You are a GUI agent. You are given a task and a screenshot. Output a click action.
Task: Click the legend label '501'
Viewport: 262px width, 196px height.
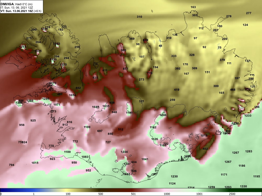133,194
